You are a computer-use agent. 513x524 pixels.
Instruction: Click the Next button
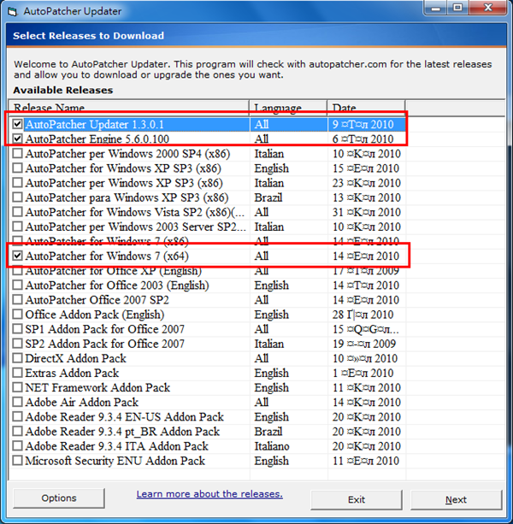[456, 499]
